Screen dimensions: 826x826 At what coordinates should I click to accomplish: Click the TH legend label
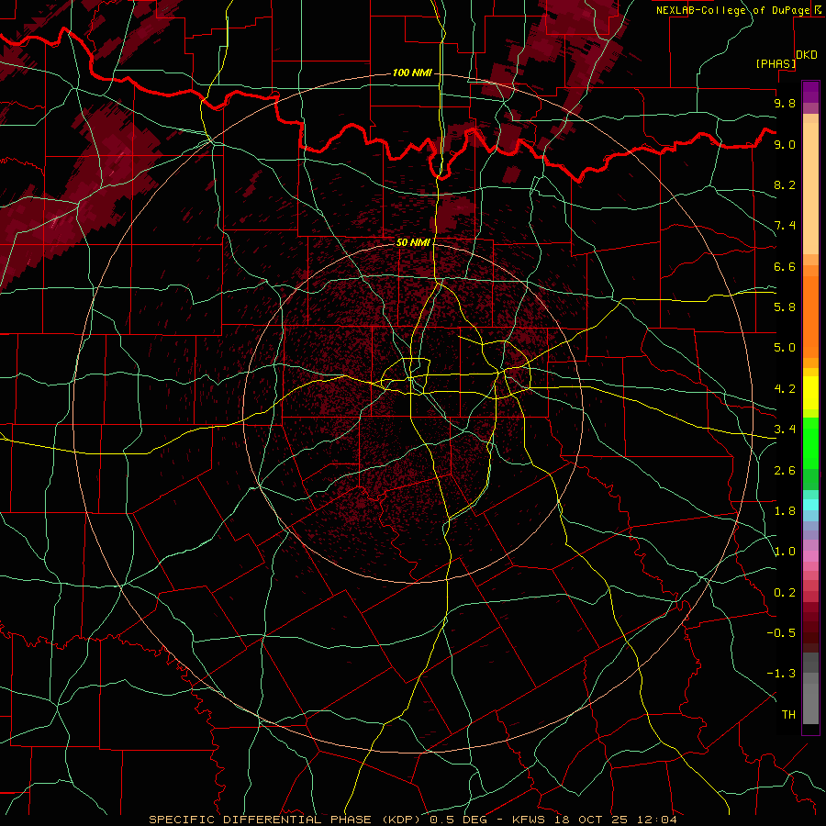click(788, 715)
